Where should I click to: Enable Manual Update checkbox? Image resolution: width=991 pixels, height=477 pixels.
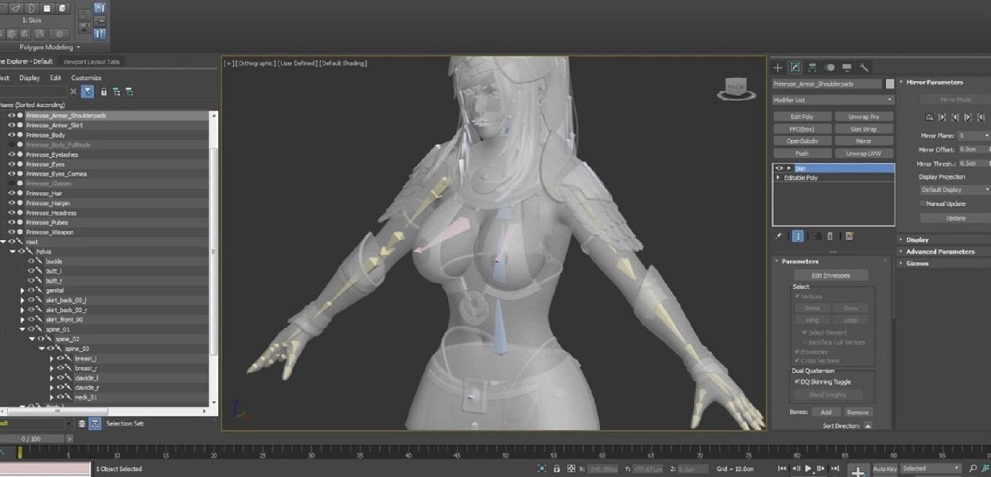(x=923, y=204)
